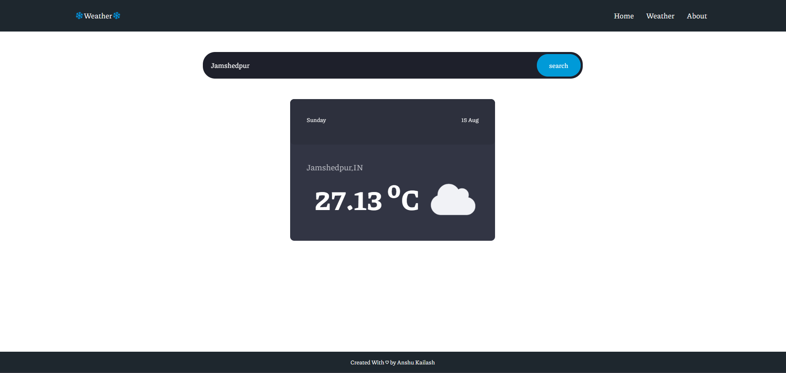The image size is (786, 373).
Task: Click the Anshu Kailash credit link
Action: [x=416, y=362]
